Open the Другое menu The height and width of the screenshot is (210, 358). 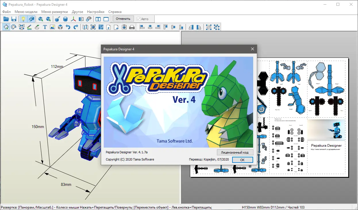pos(78,12)
